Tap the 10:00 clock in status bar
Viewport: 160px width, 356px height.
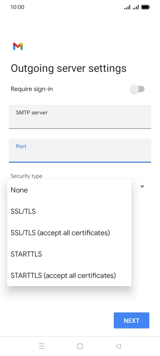click(x=17, y=7)
